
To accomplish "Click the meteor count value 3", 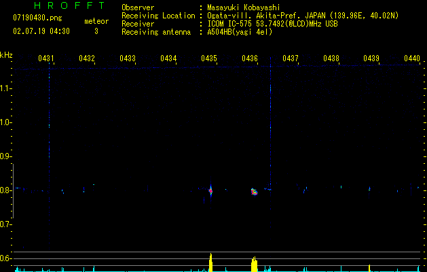I will pos(96,31).
